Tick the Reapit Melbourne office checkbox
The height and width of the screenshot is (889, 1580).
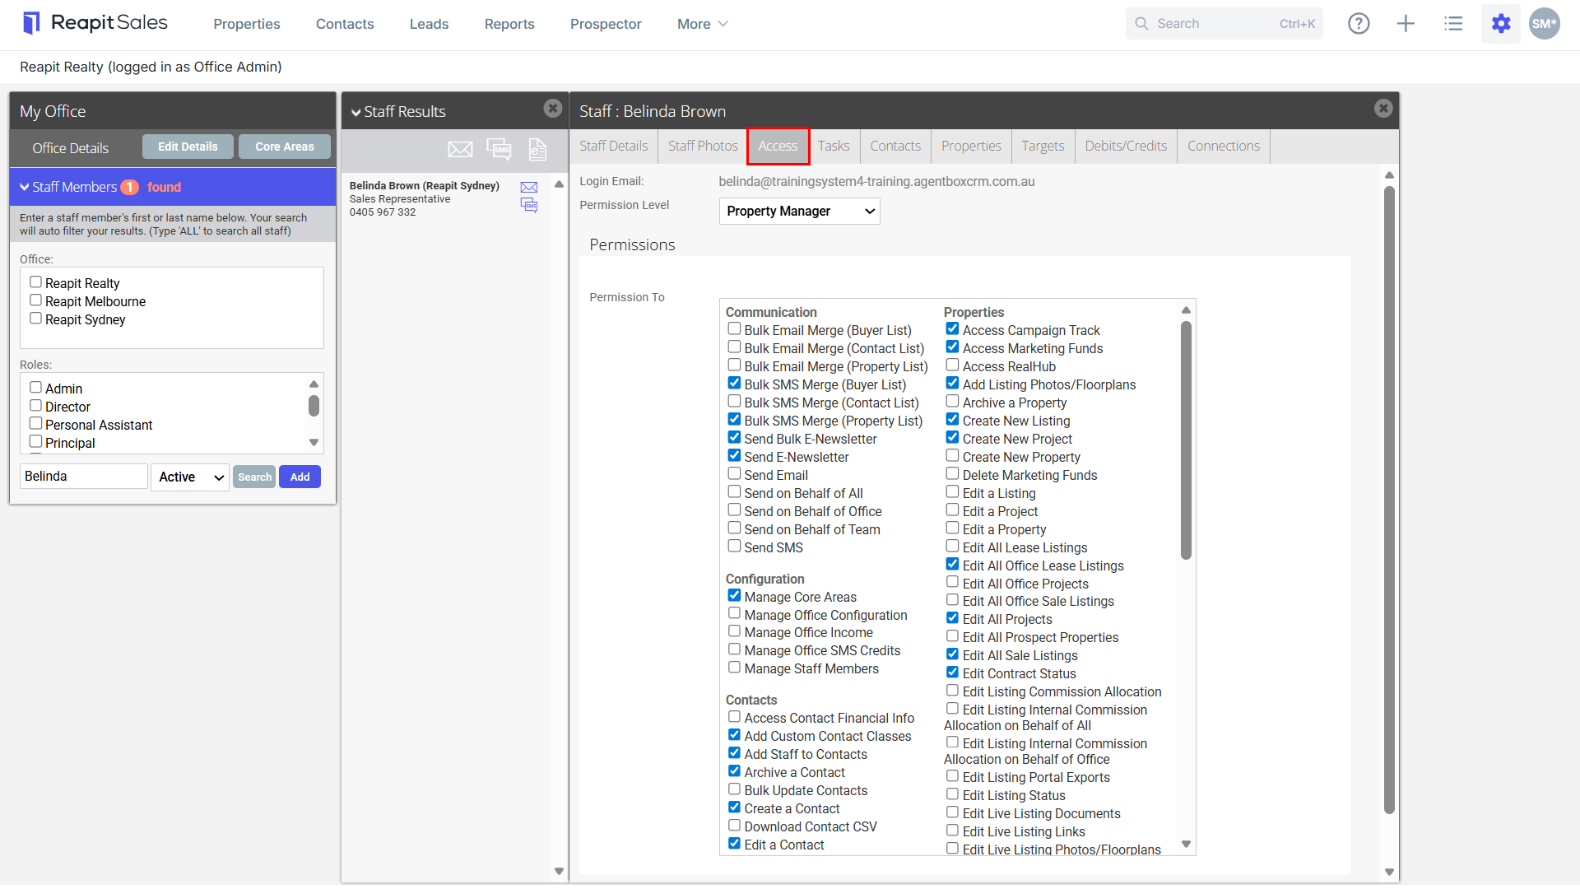pos(35,300)
